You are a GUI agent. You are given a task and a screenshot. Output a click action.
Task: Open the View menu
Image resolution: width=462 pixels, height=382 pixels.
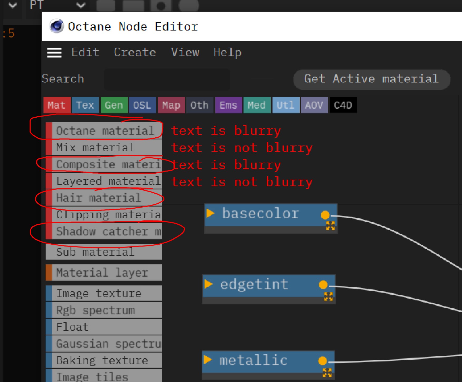[x=185, y=52]
